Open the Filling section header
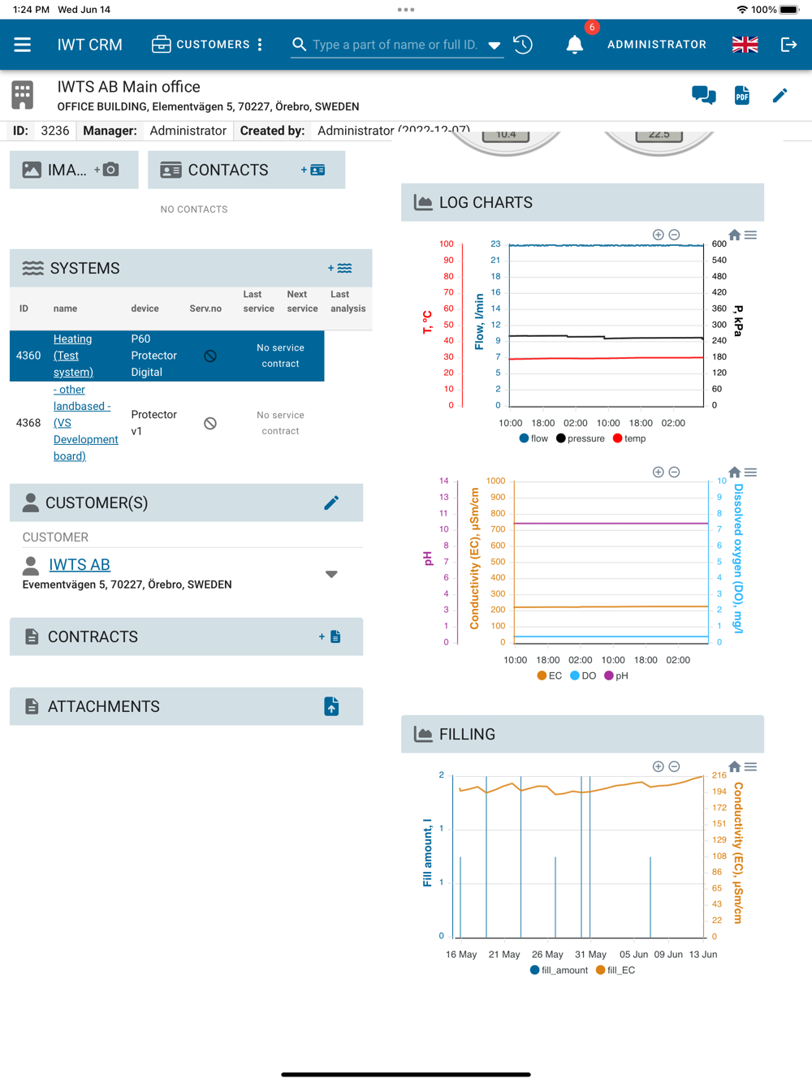Screen dimensions: 812x1083 tap(582, 734)
